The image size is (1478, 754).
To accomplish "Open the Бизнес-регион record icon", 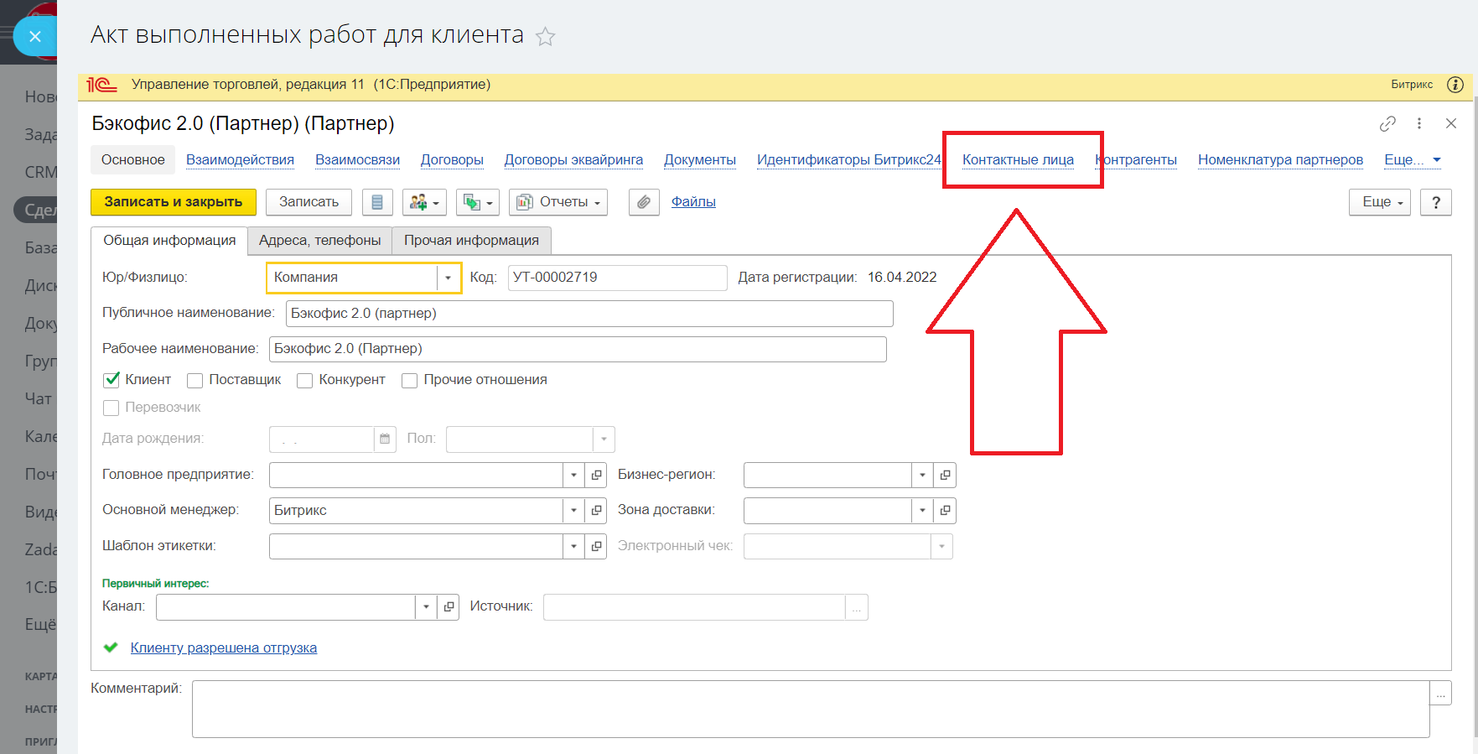I will click(945, 475).
